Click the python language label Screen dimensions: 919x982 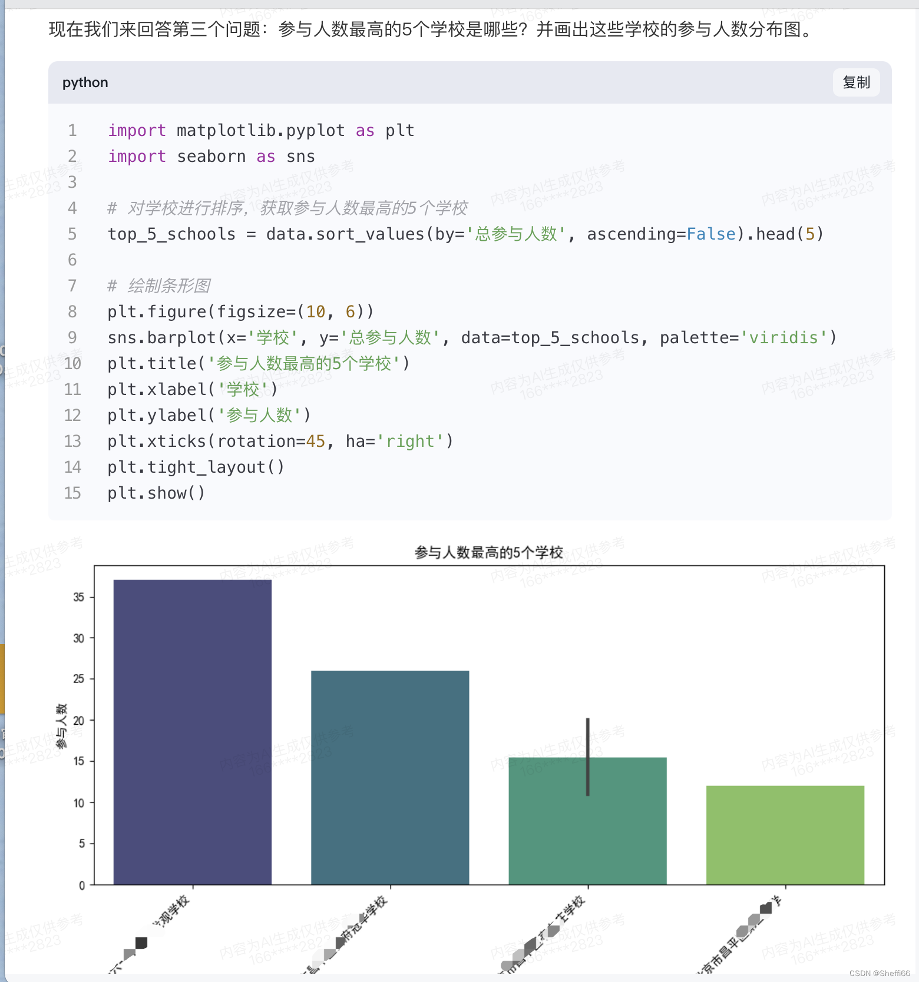point(85,82)
